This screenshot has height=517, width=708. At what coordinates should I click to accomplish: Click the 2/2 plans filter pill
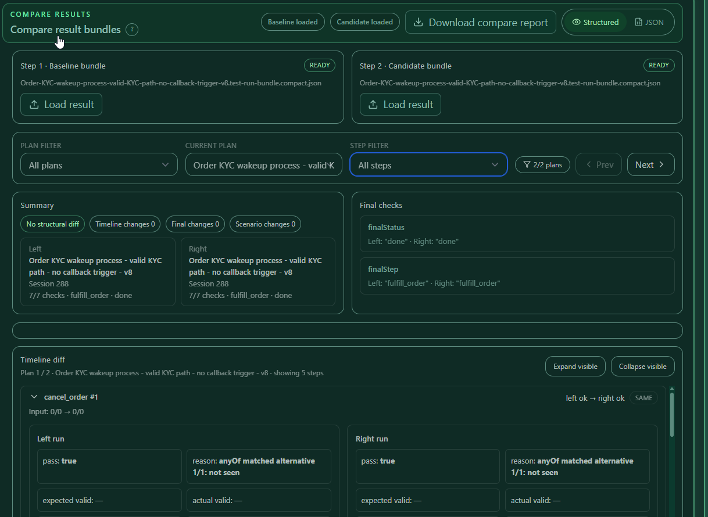(x=542, y=164)
